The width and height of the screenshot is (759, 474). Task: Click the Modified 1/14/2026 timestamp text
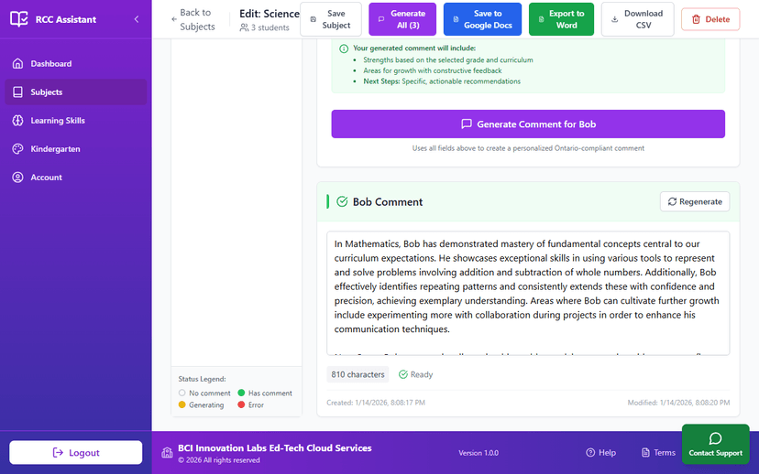678,403
